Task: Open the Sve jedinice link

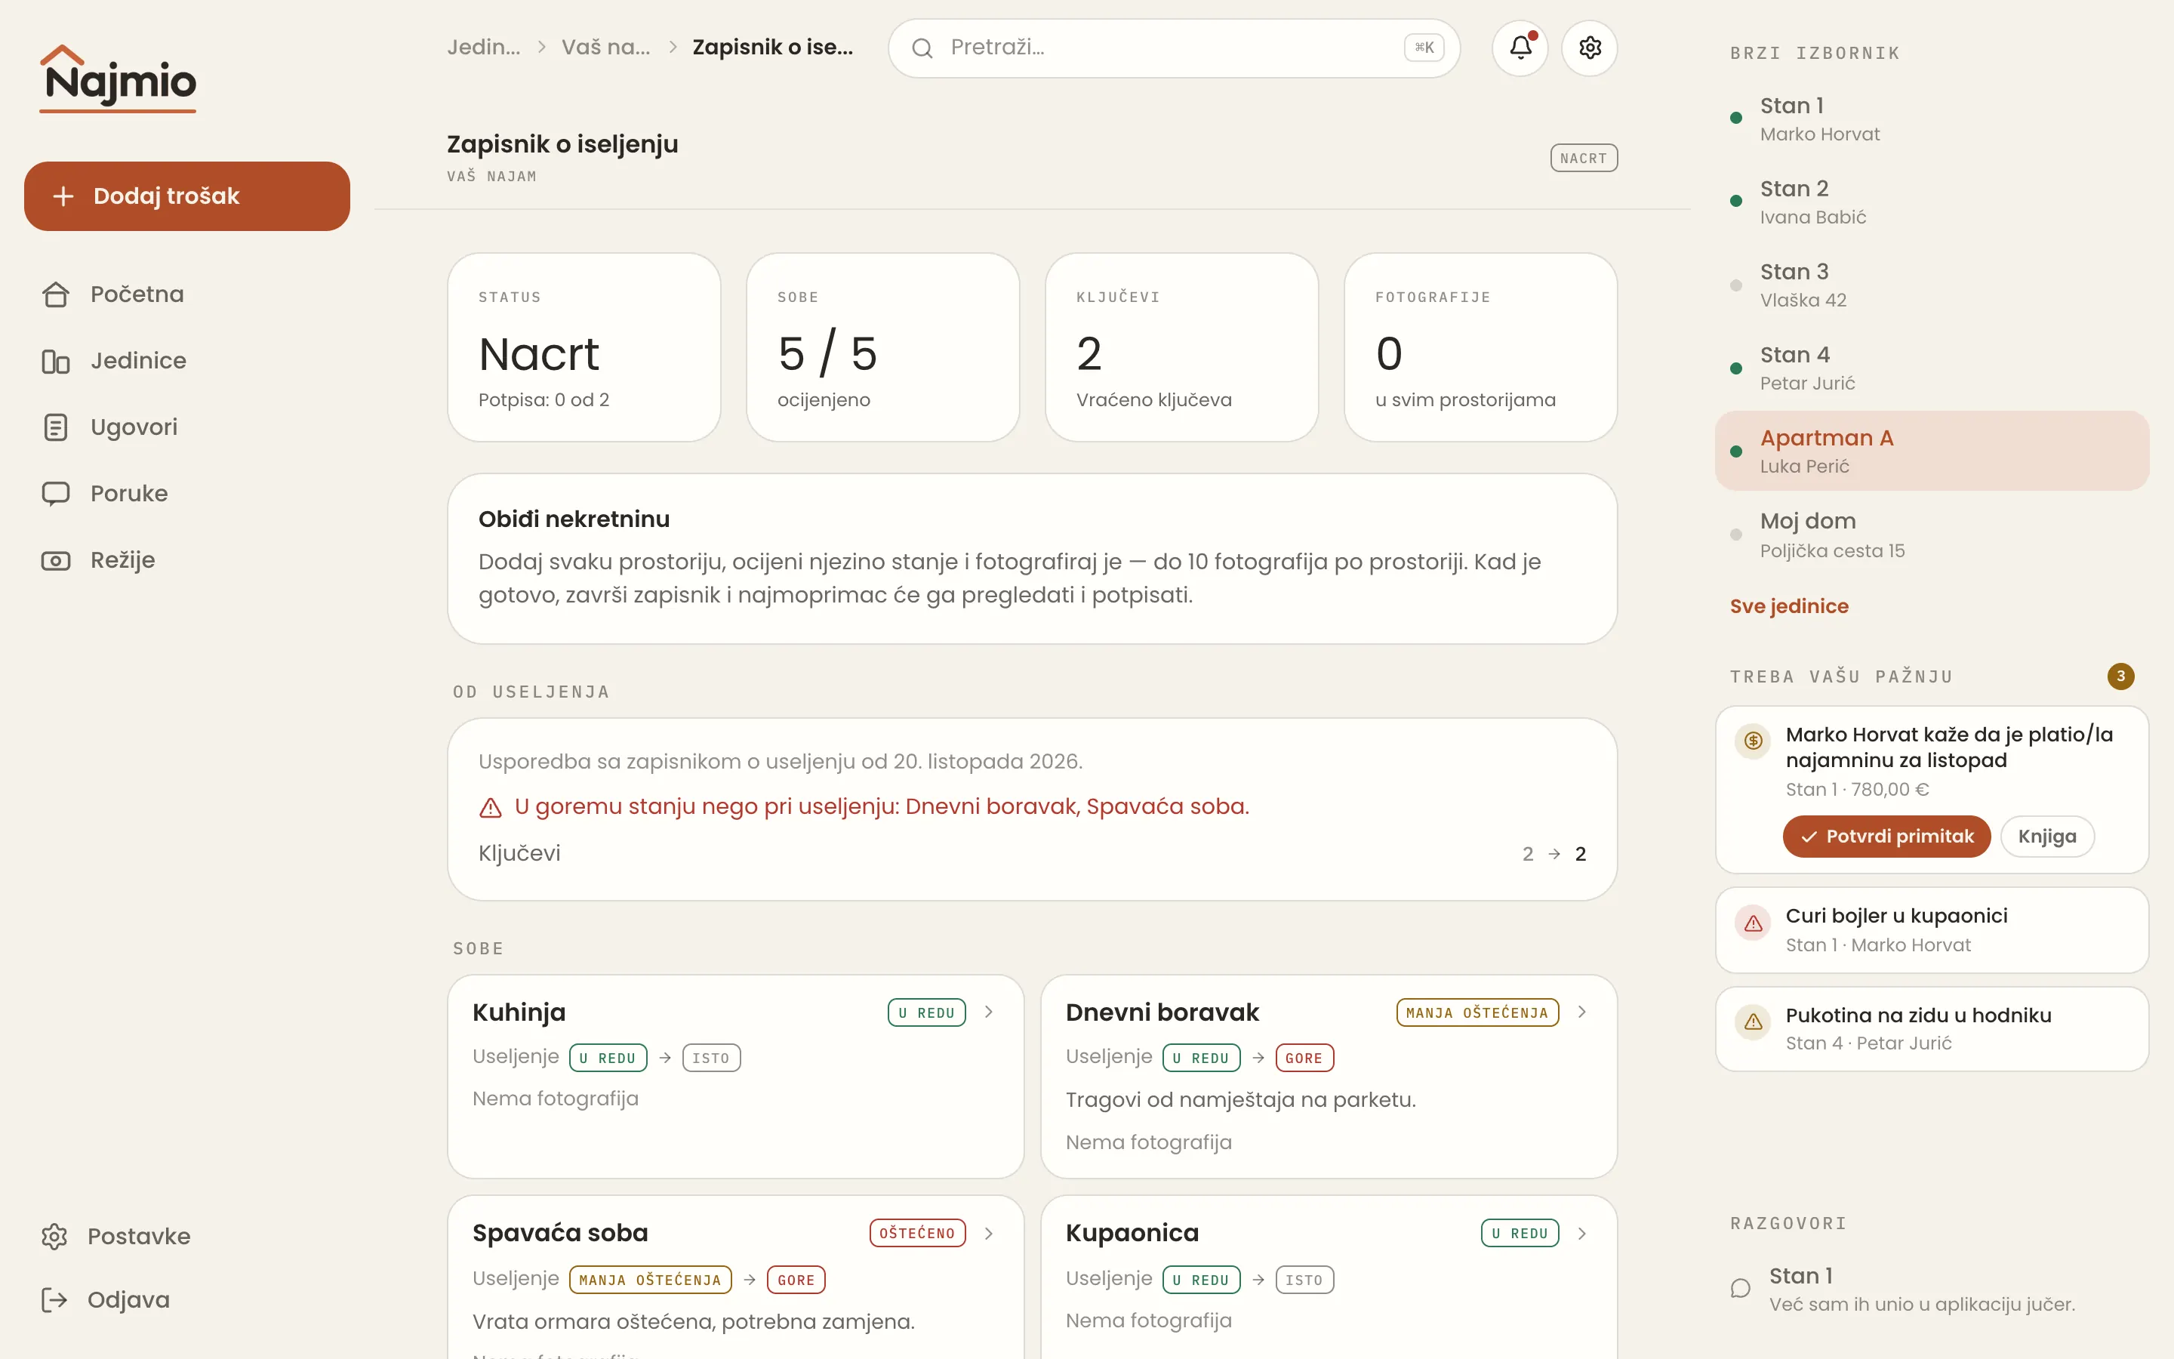Action: [x=1788, y=606]
